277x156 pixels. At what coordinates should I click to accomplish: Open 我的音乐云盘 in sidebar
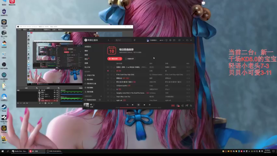[90, 84]
